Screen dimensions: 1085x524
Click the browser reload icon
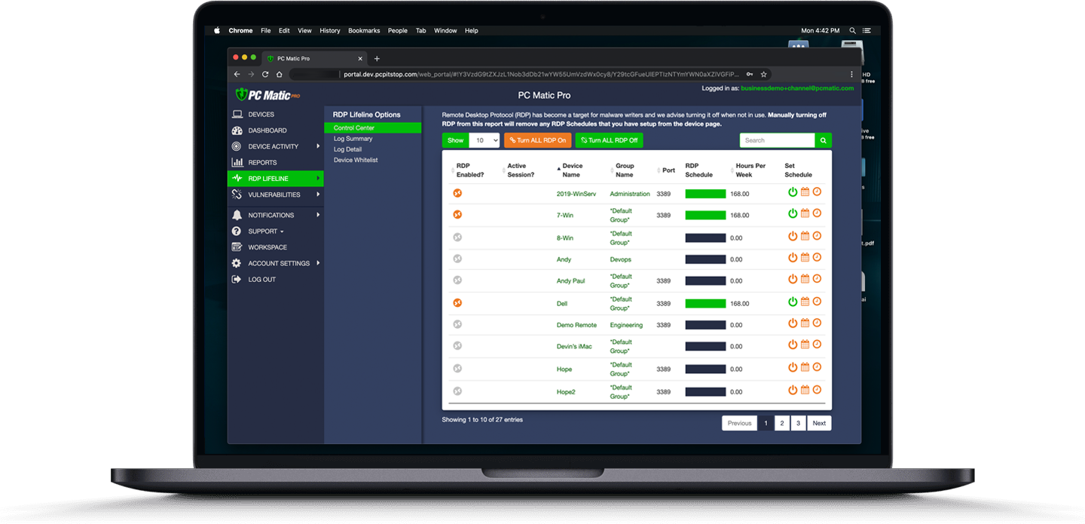[x=265, y=75]
